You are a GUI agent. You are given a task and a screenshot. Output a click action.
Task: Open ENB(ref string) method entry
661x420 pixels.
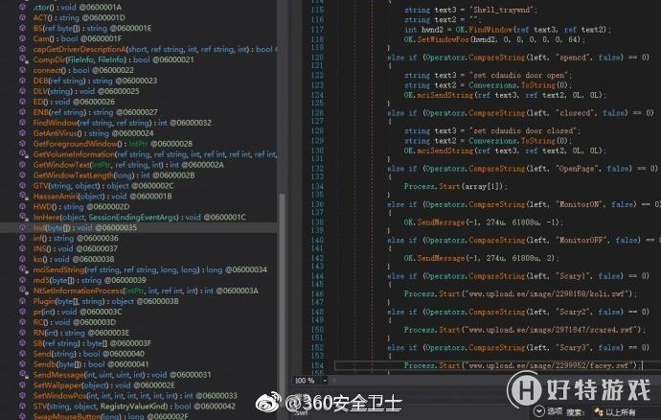pos(95,112)
